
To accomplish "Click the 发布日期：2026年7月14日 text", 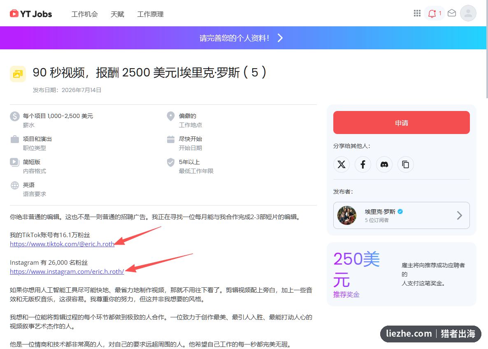I will click(x=67, y=90).
